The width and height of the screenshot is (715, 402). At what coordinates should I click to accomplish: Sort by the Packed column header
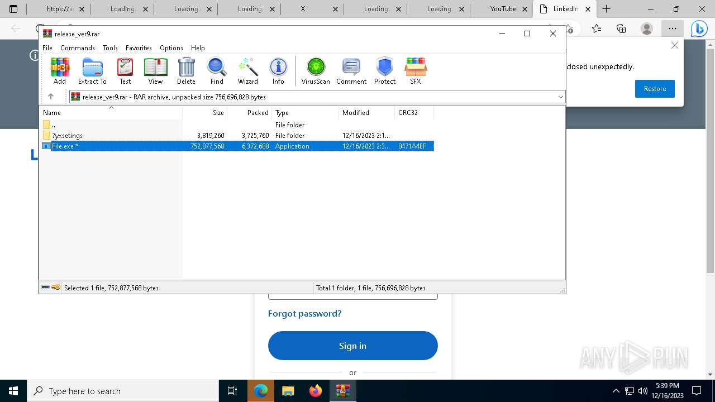[x=250, y=113]
